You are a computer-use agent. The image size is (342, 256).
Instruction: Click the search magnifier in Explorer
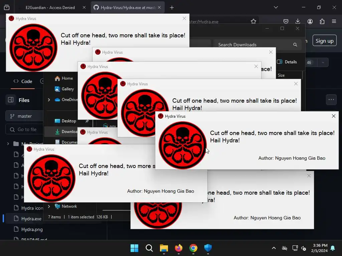click(x=295, y=45)
